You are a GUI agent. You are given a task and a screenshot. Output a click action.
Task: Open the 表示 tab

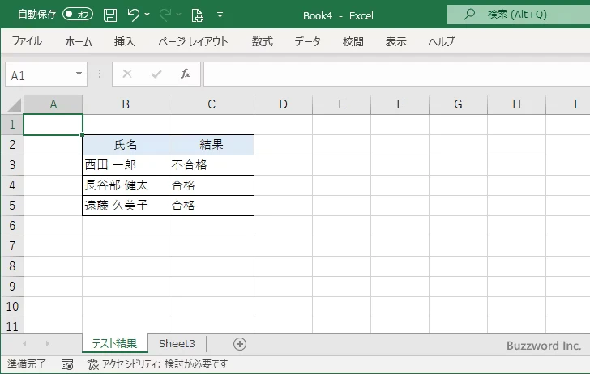click(x=395, y=41)
